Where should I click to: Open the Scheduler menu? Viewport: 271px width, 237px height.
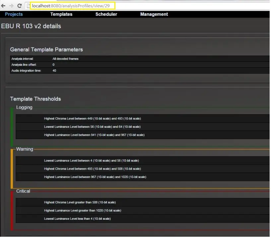(106, 14)
